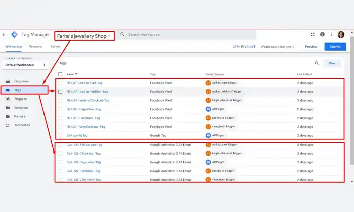The width and height of the screenshot is (354, 212).
Task: Open Variables in the sidebar
Action: [21, 108]
